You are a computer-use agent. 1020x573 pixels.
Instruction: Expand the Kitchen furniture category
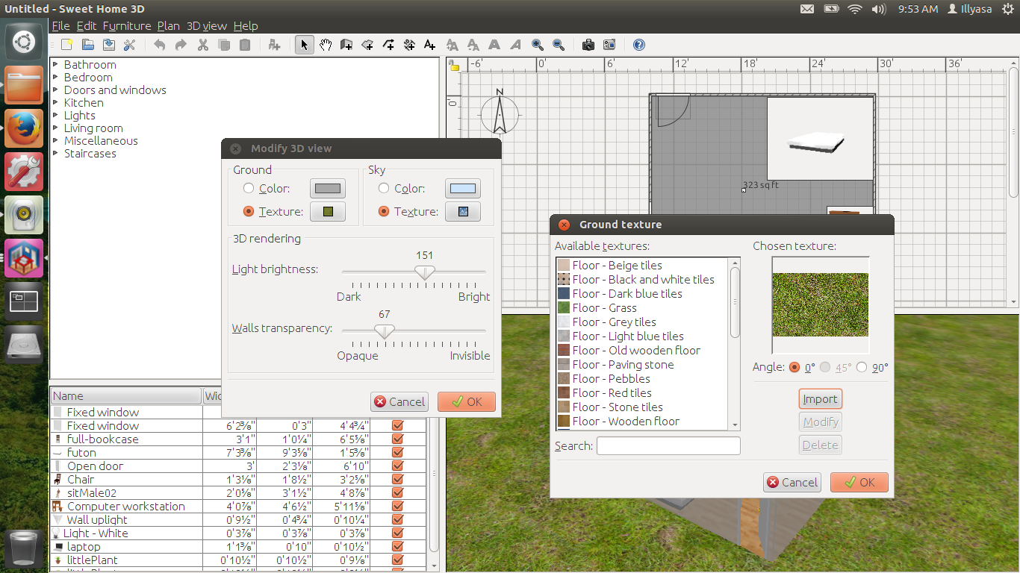coord(56,103)
